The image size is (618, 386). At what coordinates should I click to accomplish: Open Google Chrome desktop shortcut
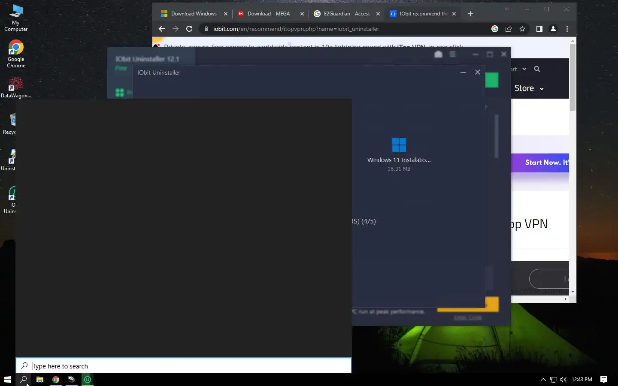16,54
